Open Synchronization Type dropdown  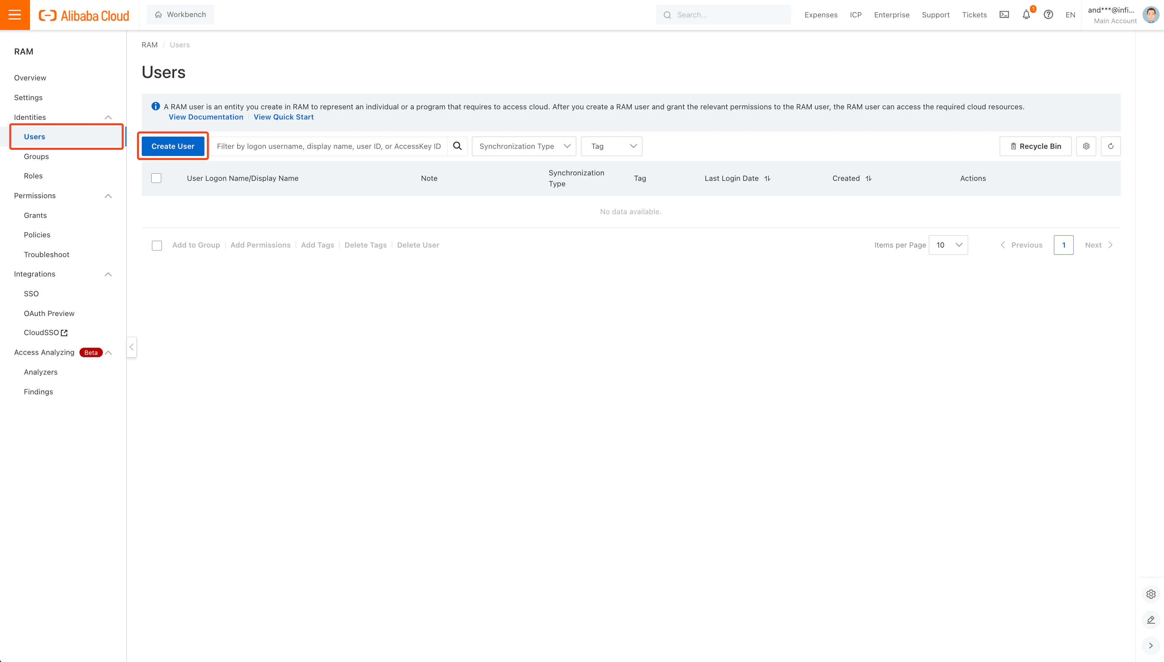pos(524,146)
